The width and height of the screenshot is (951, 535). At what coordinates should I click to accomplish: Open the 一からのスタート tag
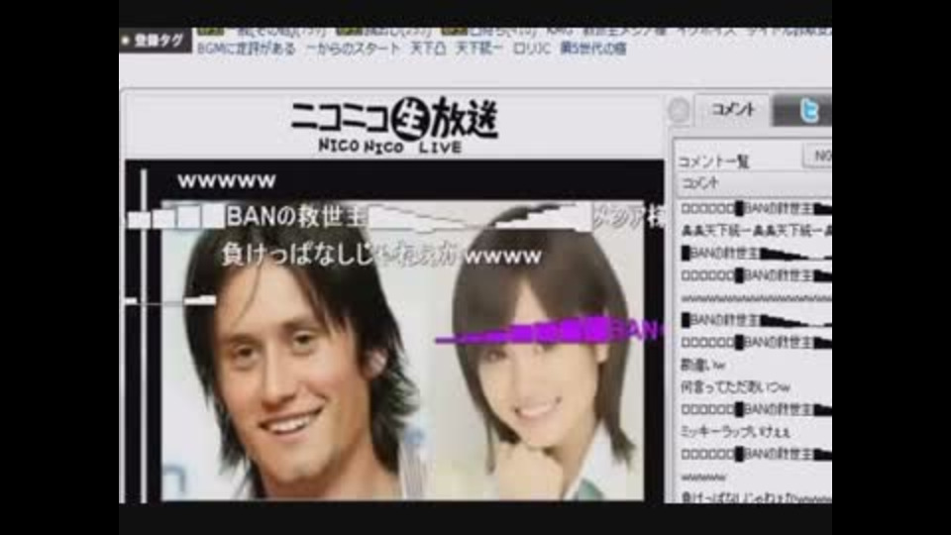[353, 49]
